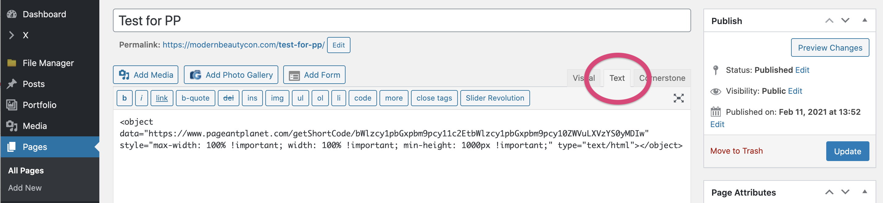Viewport: 883px width, 203px height.
Task: Move Publish panel up arrow
Action: pyautogui.click(x=829, y=21)
